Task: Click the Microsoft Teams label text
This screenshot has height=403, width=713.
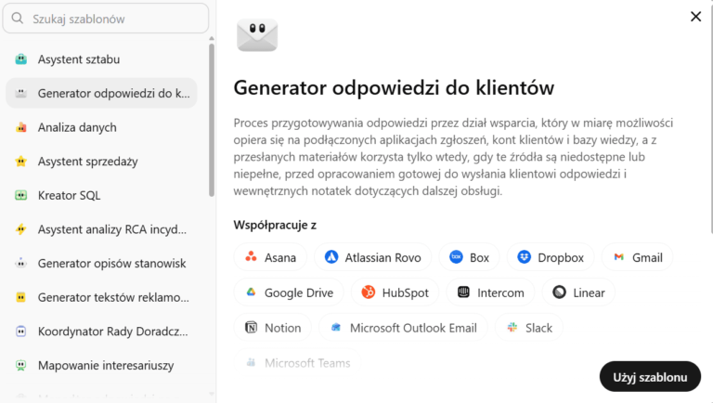Action: click(307, 363)
